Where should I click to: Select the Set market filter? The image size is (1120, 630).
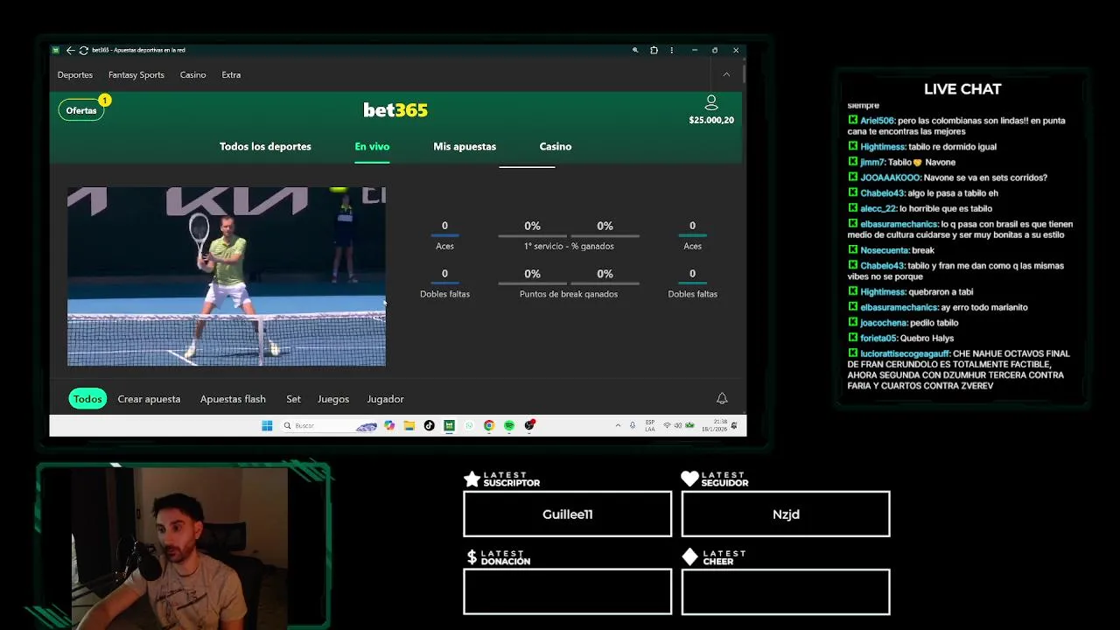click(x=293, y=399)
